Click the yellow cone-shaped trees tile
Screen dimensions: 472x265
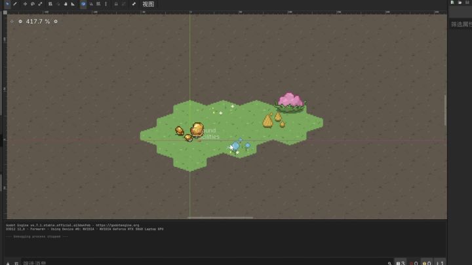tap(273, 120)
